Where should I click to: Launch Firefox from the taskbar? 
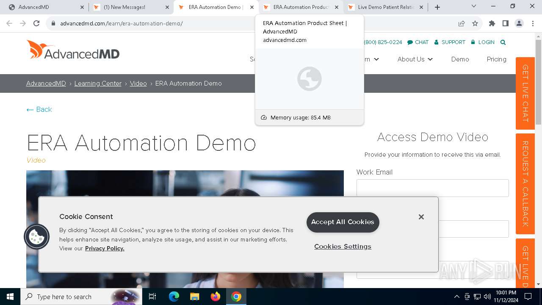[x=216, y=297]
